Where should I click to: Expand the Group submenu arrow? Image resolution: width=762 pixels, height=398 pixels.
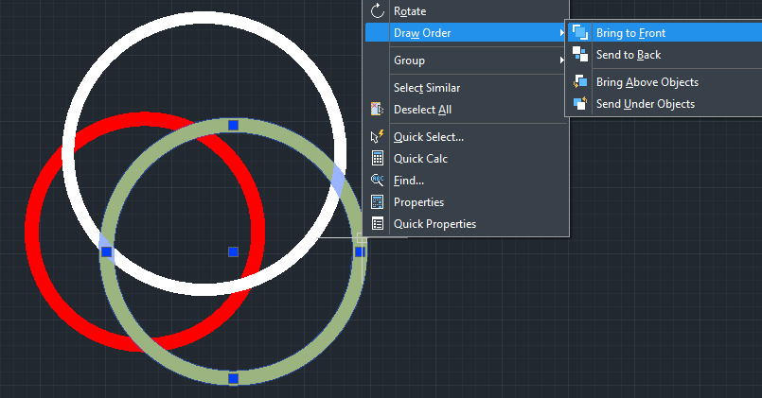561,61
